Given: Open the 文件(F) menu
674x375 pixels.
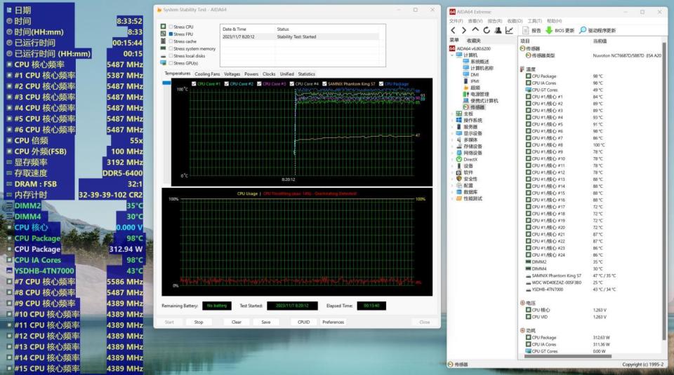Looking at the screenshot, I should pos(456,20).
